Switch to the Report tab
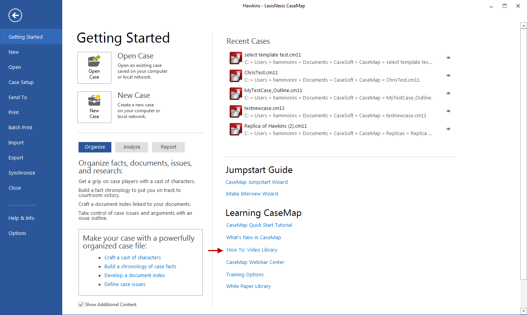The height and width of the screenshot is (315, 527). coord(168,147)
